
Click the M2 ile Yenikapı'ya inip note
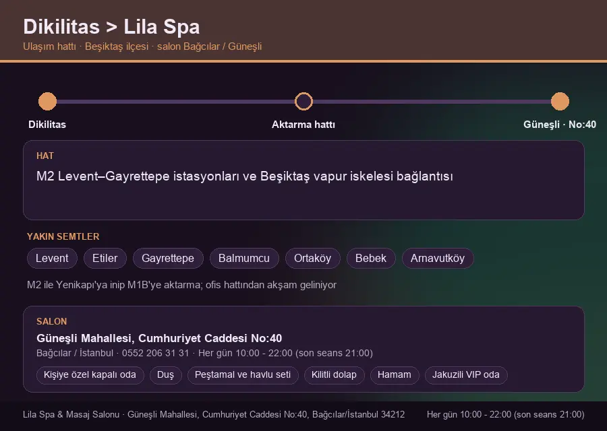pos(181,285)
